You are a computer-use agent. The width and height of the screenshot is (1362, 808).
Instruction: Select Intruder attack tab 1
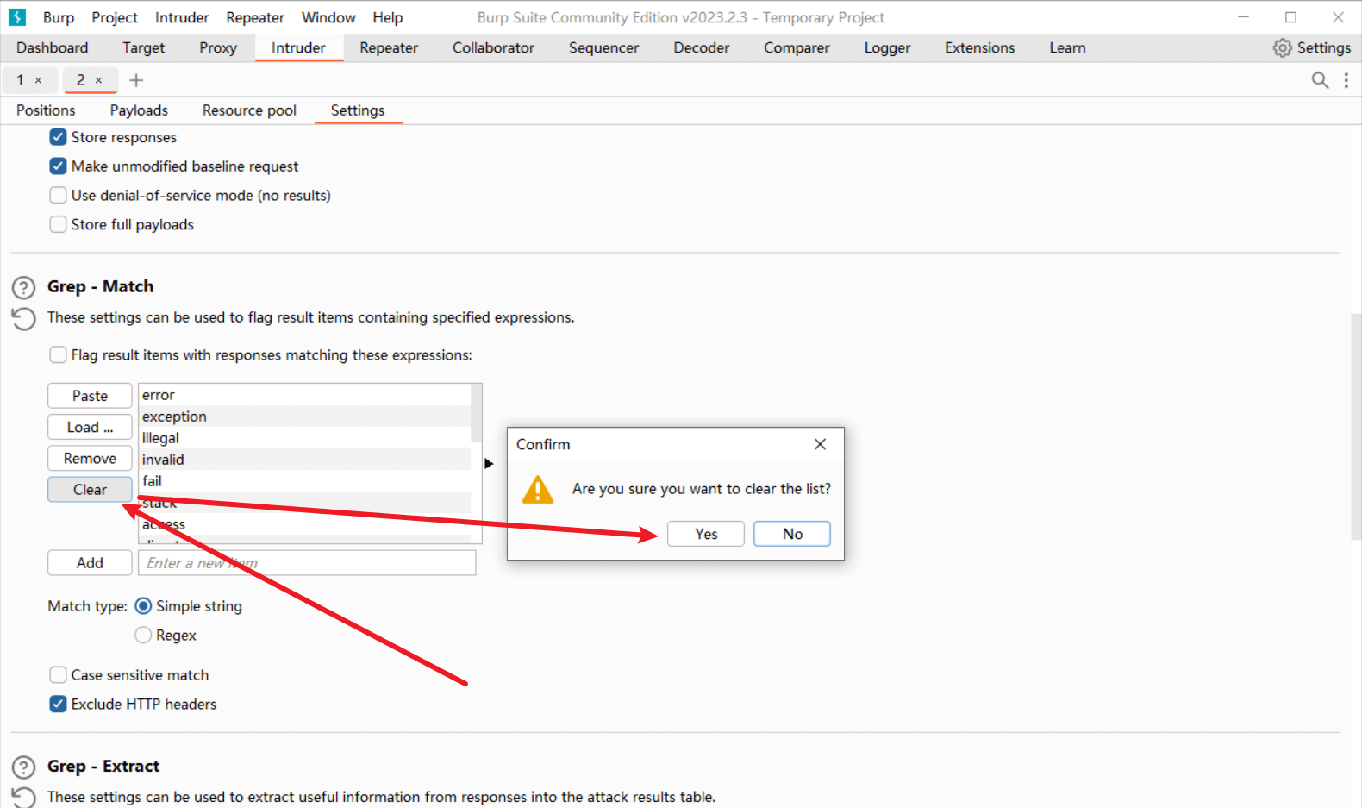[x=21, y=80]
